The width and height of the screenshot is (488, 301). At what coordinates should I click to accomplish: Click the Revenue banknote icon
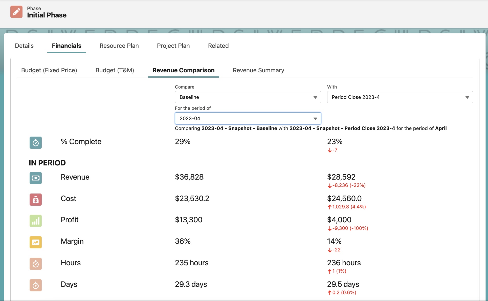(35, 178)
